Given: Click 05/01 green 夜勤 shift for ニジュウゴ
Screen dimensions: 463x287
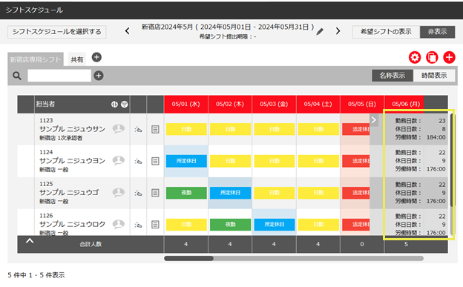Looking at the screenshot, I should tap(186, 193).
